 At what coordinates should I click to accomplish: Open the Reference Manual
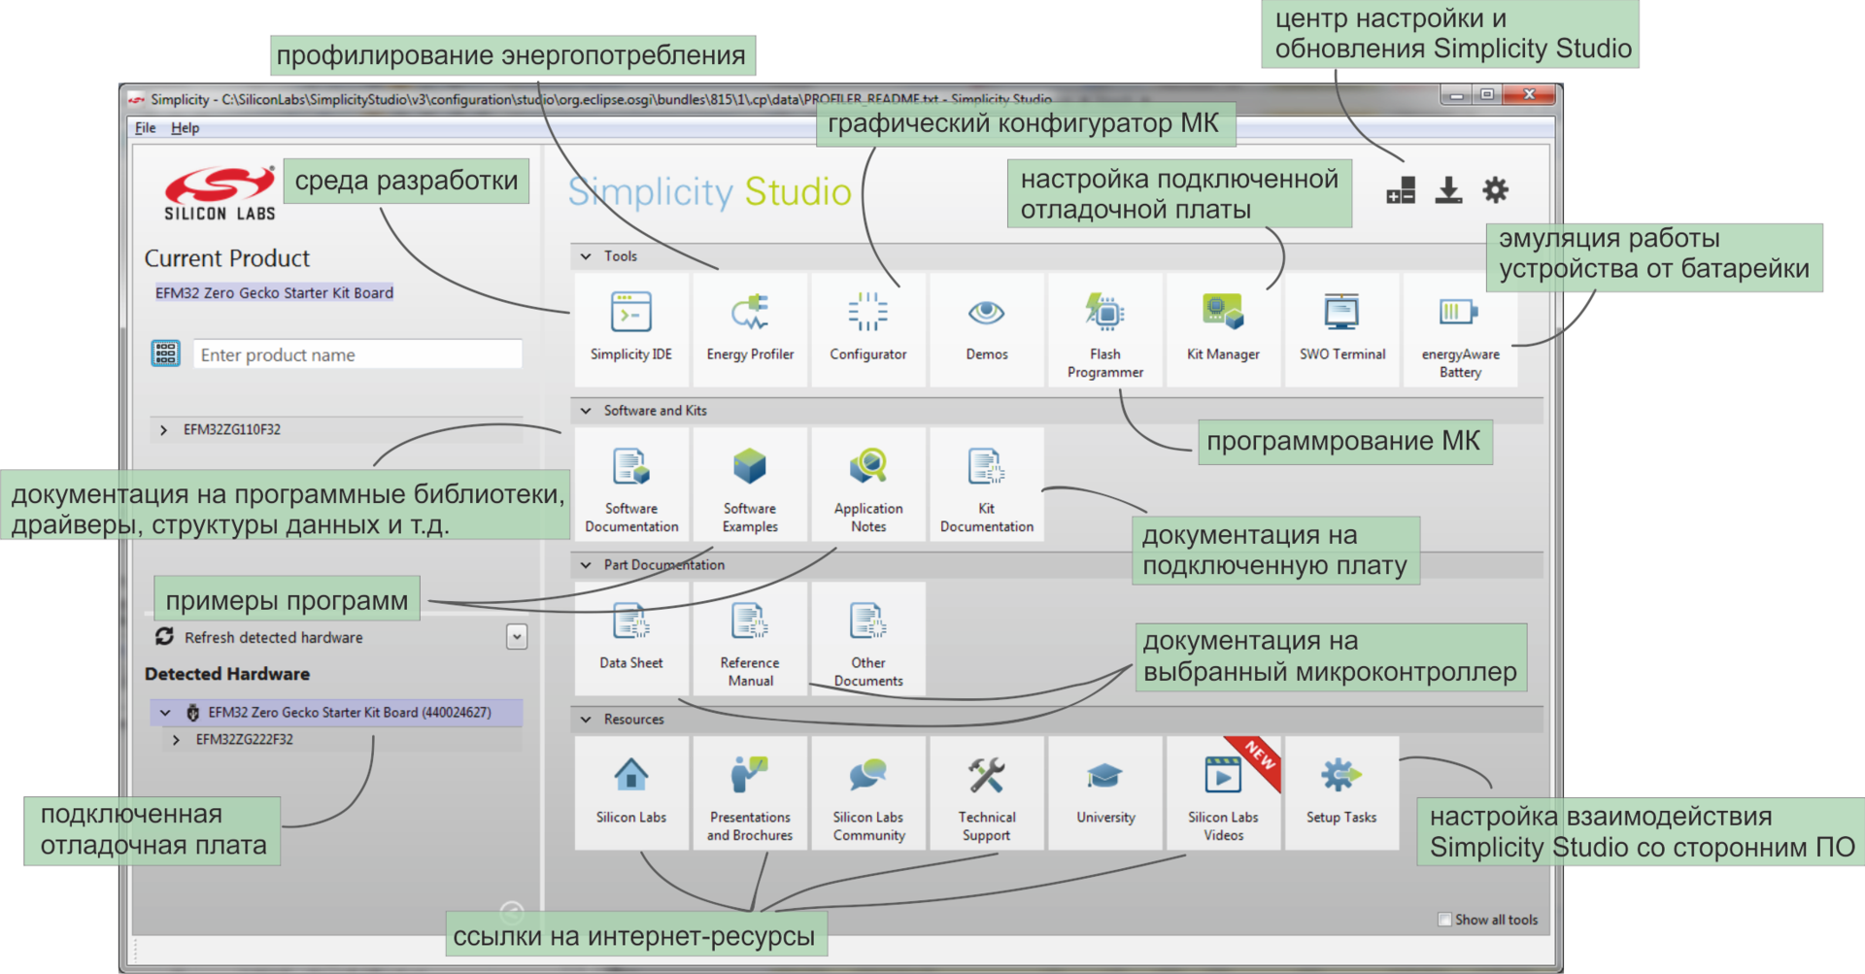[750, 639]
